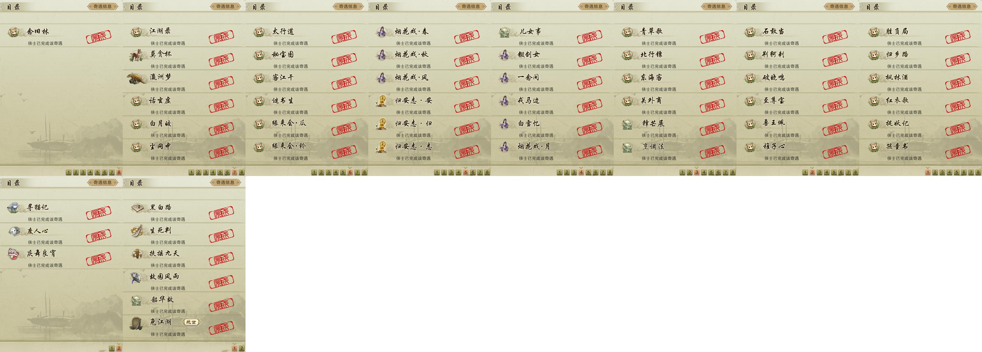Click the 绝世 badge on 兔江湖
Screen dimensions: 982x352
pos(191,322)
